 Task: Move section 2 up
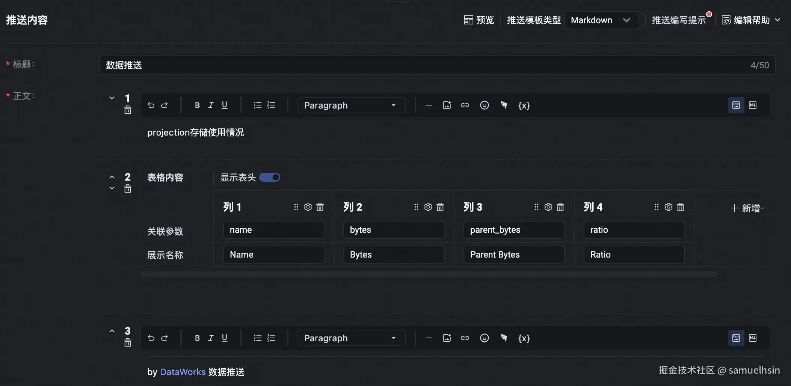(112, 177)
